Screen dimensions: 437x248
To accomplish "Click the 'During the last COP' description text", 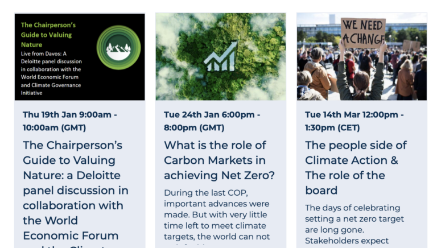I will pos(217,214).
